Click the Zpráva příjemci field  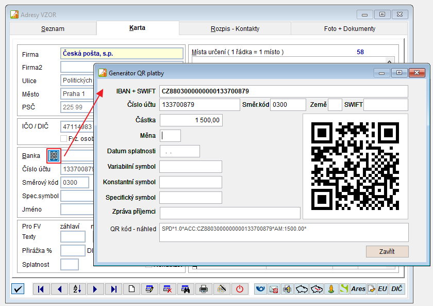[230, 213]
